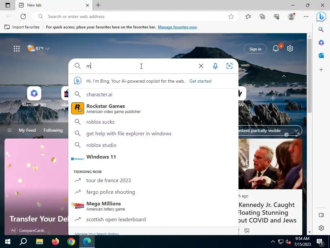Clear the search box with X

pyautogui.click(x=201, y=66)
